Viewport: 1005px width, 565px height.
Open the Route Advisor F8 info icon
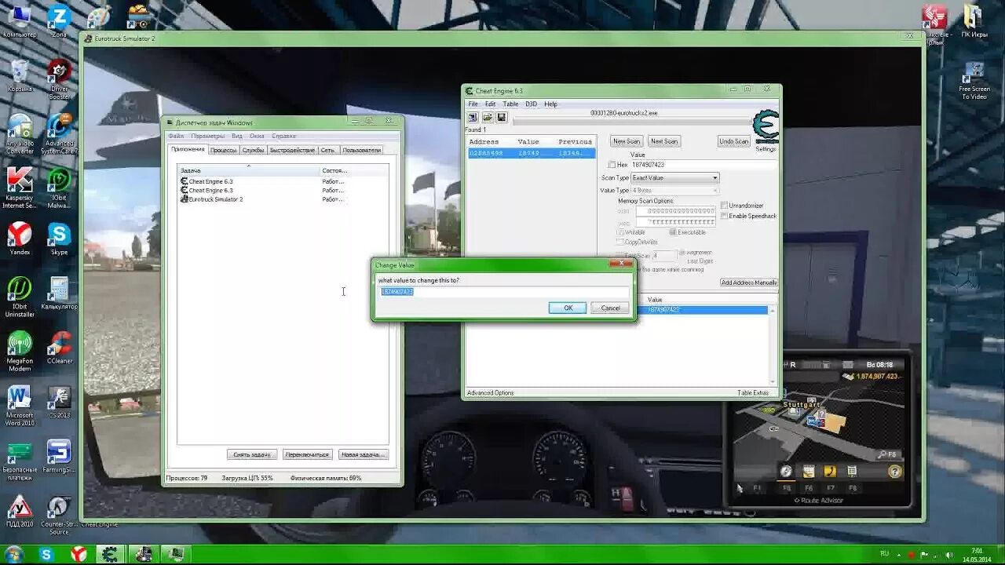tap(852, 472)
